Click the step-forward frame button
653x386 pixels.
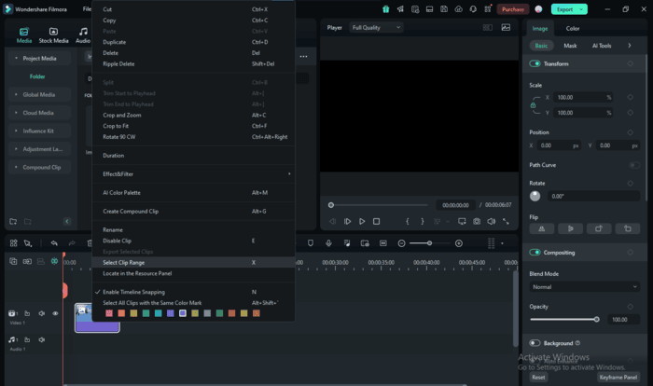coord(347,222)
